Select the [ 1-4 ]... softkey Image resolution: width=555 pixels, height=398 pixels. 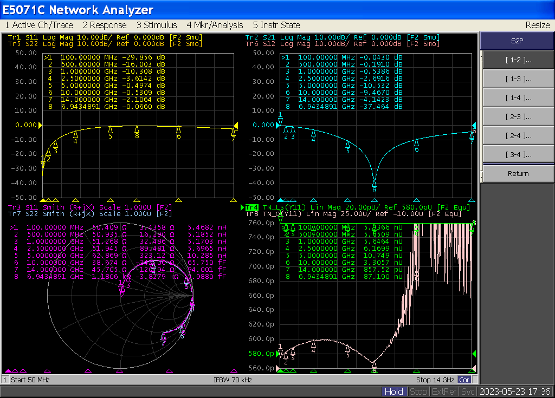[519, 97]
